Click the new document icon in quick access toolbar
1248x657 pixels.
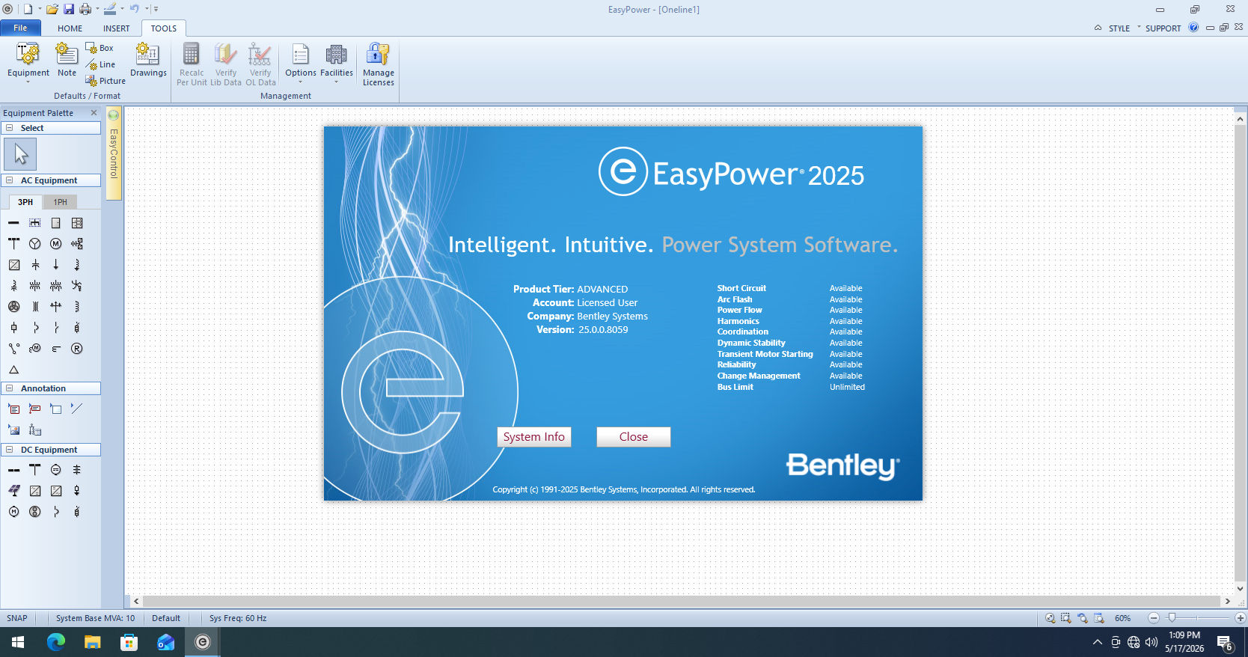[x=28, y=9]
